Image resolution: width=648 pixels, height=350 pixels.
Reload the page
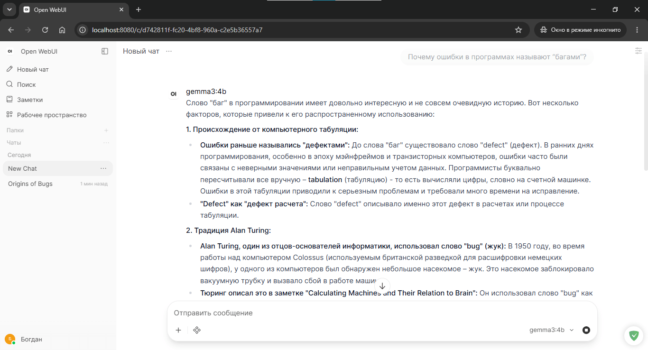point(45,30)
